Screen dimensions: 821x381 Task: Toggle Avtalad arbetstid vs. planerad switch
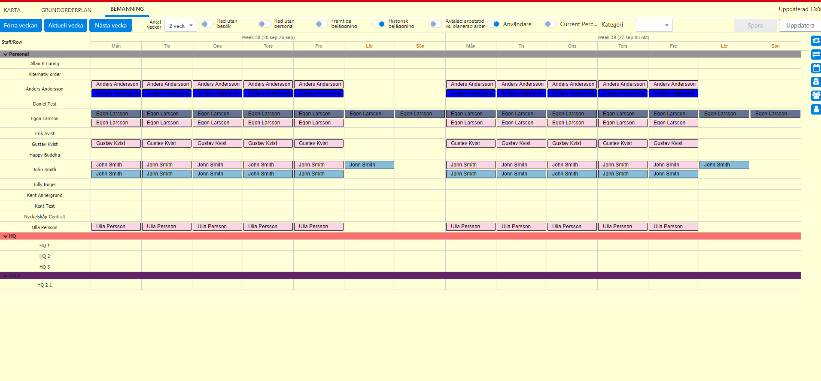tap(436, 24)
